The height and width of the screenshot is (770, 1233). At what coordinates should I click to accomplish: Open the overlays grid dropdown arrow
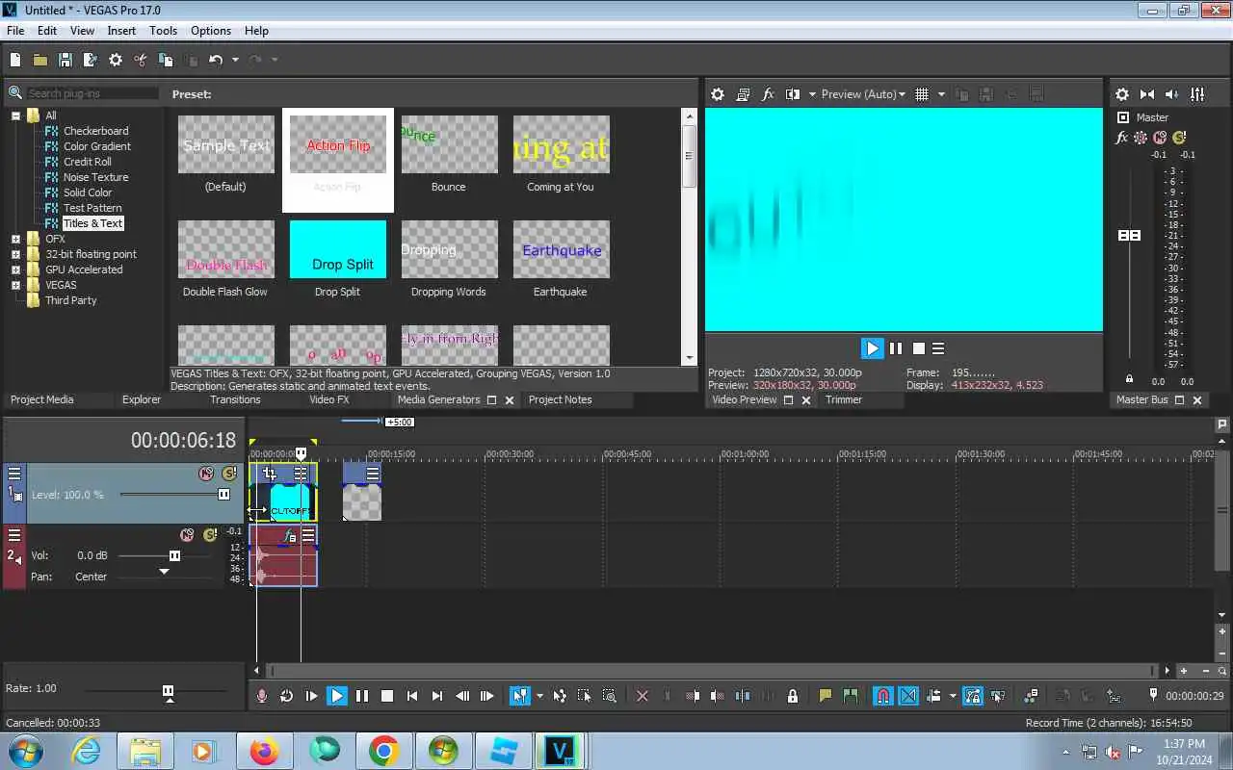[941, 94]
